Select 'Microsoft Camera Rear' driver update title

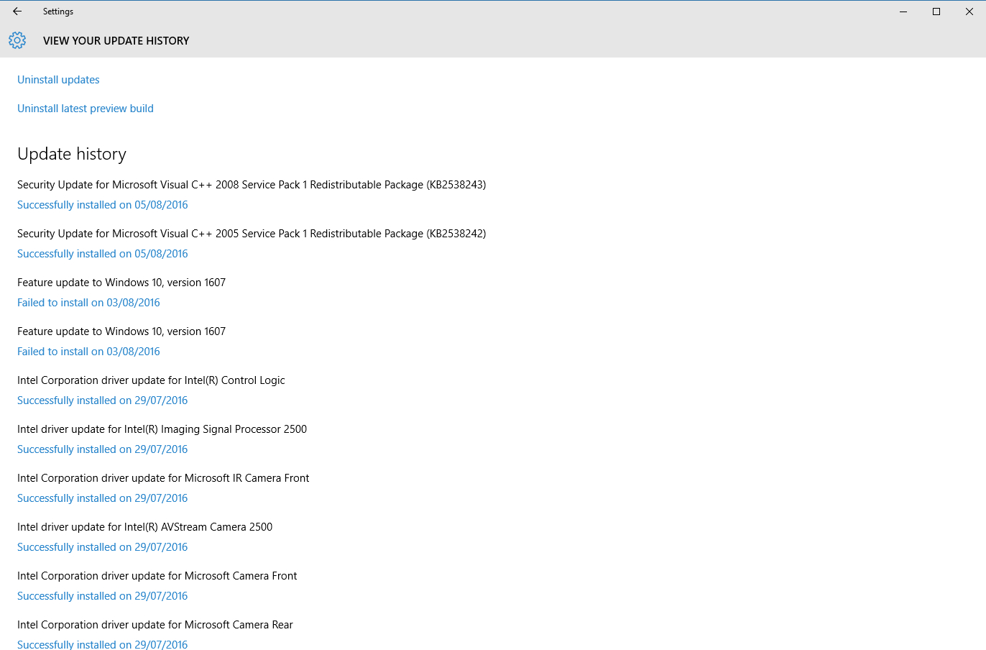click(x=155, y=625)
